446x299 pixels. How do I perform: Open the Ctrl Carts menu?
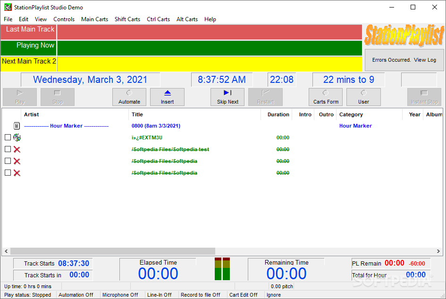coord(159,19)
